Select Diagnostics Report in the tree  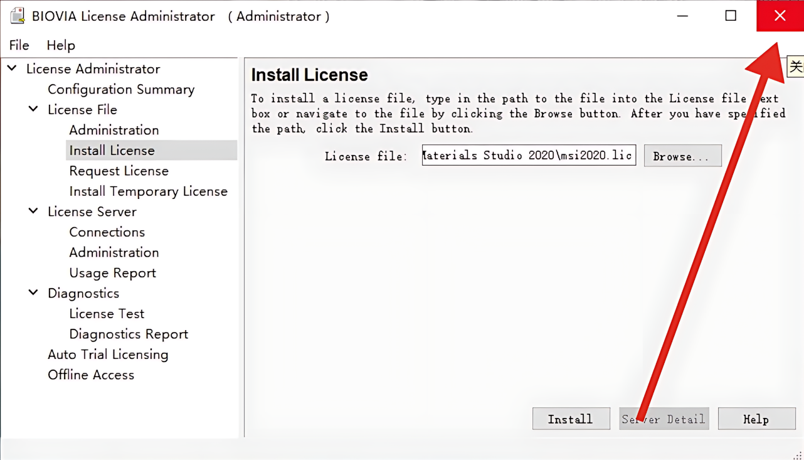pyautogui.click(x=129, y=334)
